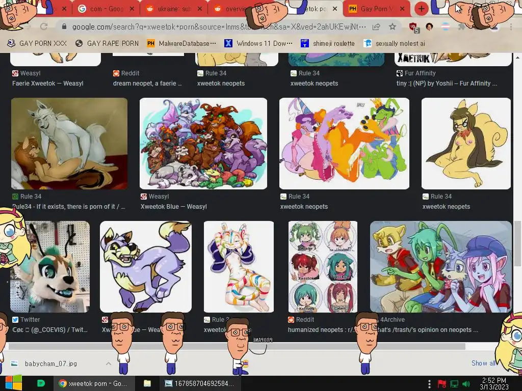Open the humanized neopets faces thumbnail
The image size is (522, 391).
tap(323, 267)
